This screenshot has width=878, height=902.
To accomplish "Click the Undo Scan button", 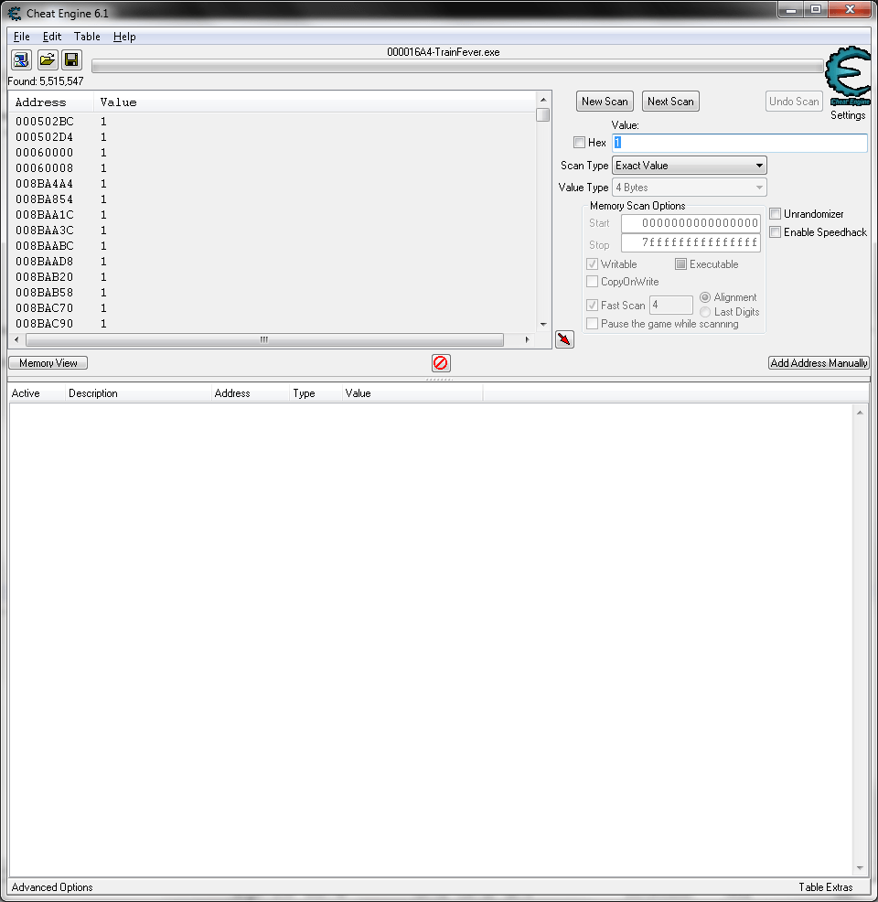I will pyautogui.click(x=794, y=102).
